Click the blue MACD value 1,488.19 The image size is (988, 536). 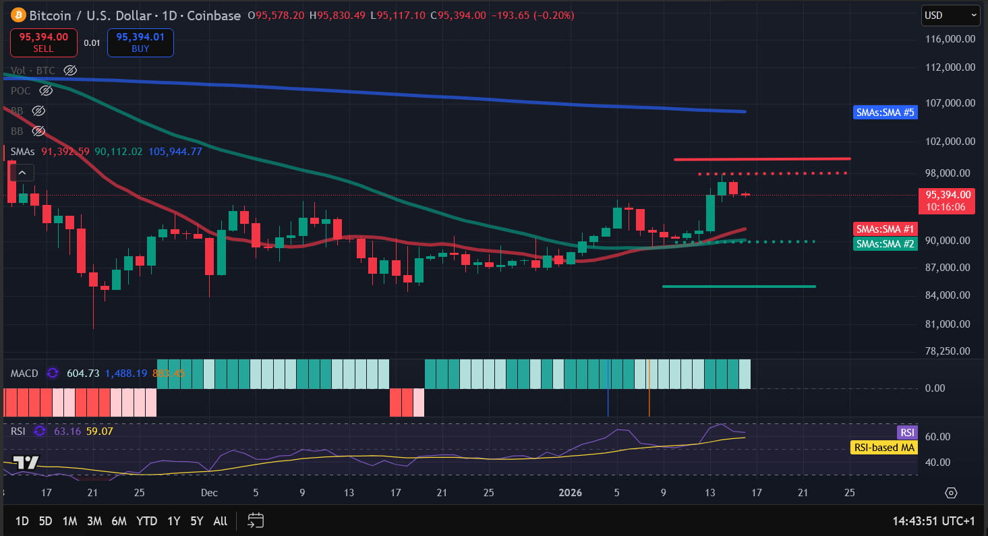tap(126, 373)
